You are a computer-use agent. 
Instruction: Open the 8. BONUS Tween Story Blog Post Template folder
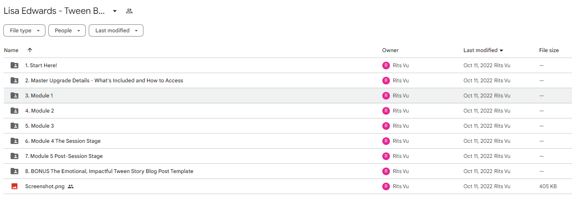point(109,171)
